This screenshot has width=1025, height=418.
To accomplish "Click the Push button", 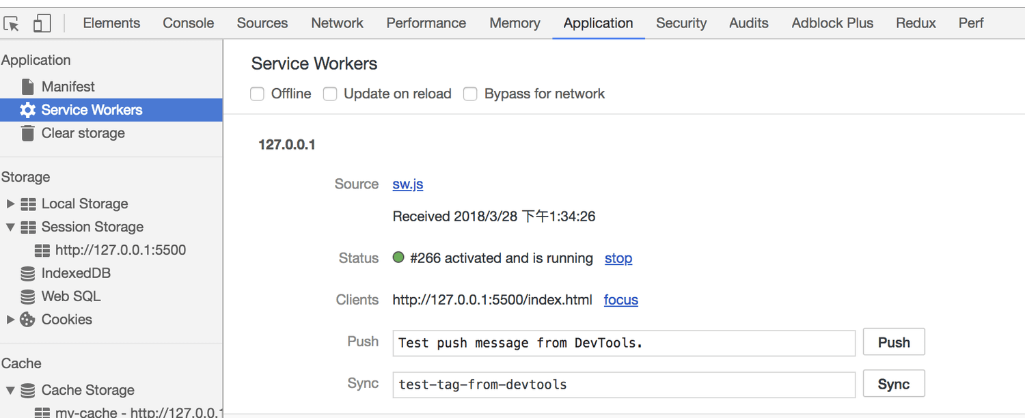I will 894,342.
